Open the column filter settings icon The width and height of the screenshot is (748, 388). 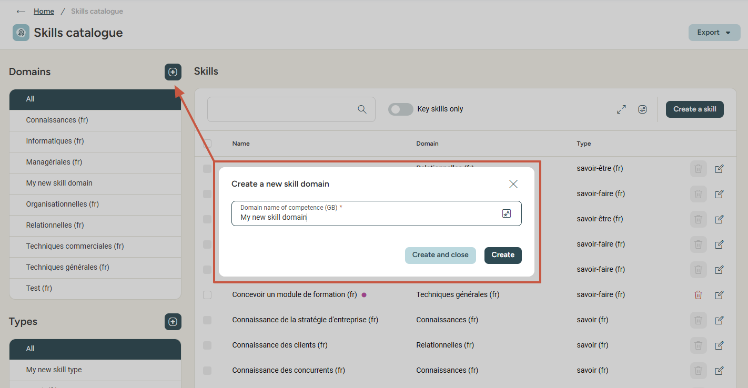pyautogui.click(x=642, y=109)
